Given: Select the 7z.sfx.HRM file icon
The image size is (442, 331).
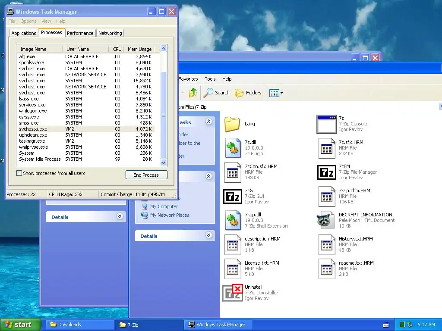Looking at the screenshot, I should (x=327, y=148).
